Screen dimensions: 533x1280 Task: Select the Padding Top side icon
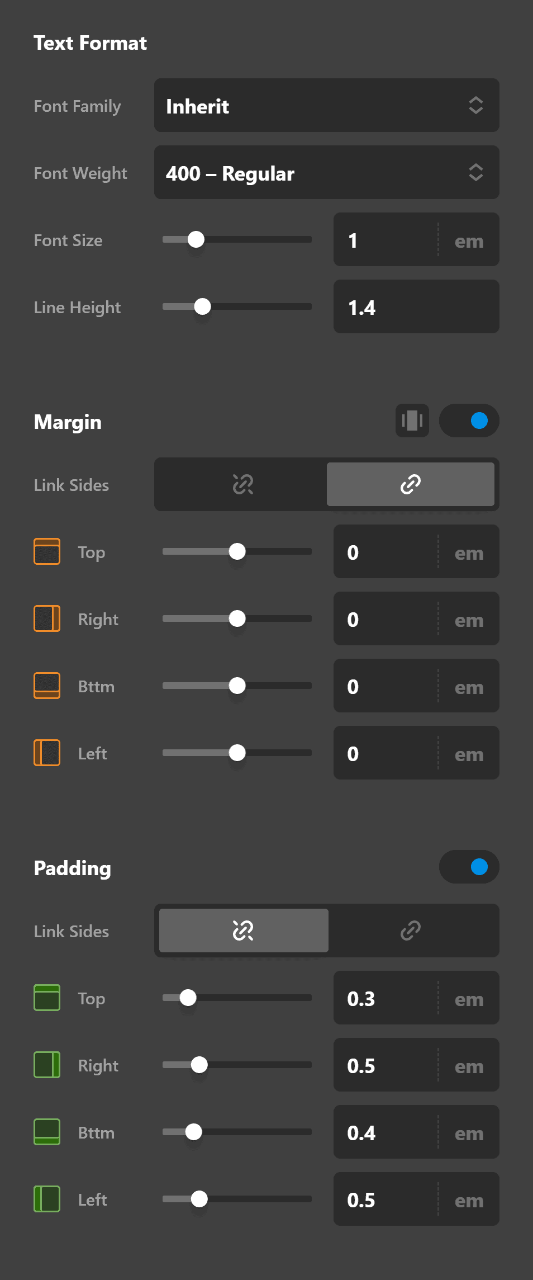tap(47, 998)
